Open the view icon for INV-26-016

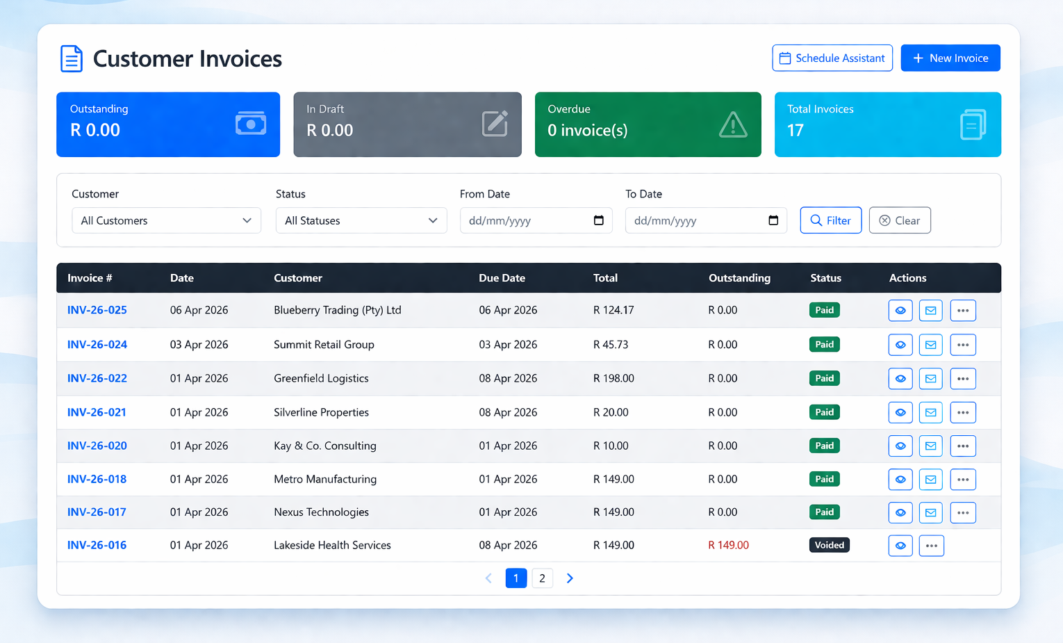pyautogui.click(x=900, y=545)
